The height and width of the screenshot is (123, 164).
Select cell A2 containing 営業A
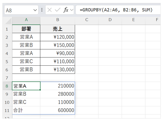pyautogui.click(x=26, y=37)
